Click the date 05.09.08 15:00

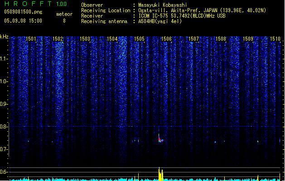pos(23,21)
